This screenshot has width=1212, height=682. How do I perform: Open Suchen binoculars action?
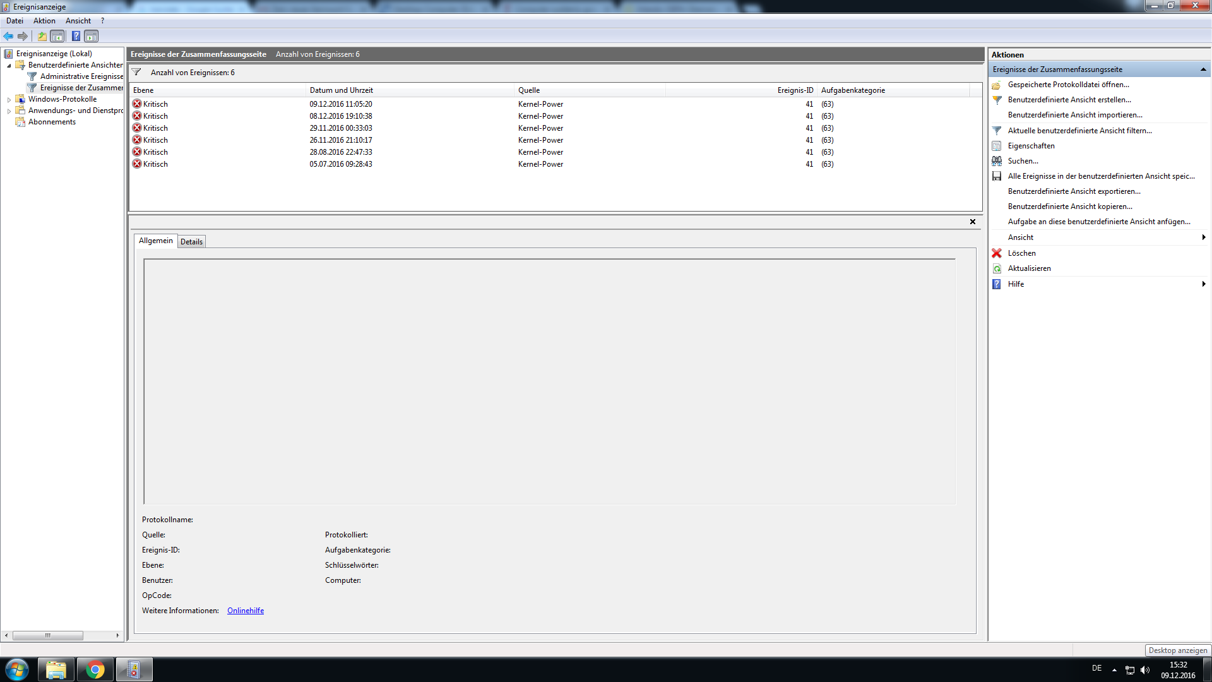point(1023,161)
